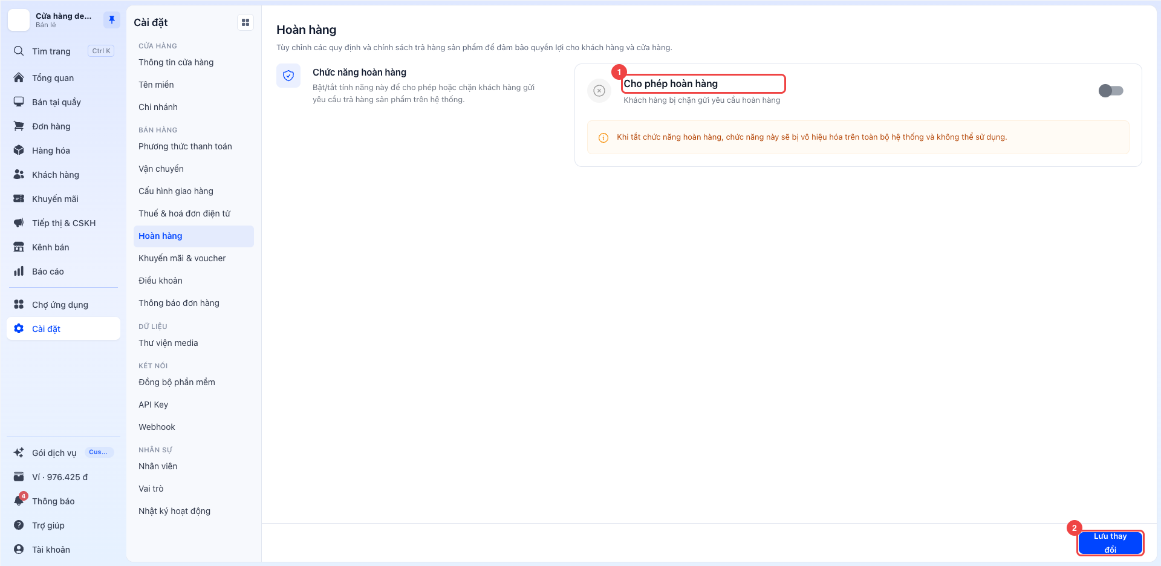Click the Cài đặt sidebar item
Viewport: 1161px width, 566px height.
click(x=63, y=328)
